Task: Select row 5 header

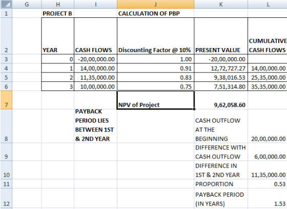Action: [x=6, y=77]
